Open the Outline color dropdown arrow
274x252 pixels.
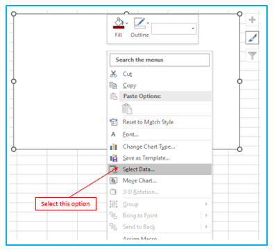(x=148, y=23)
